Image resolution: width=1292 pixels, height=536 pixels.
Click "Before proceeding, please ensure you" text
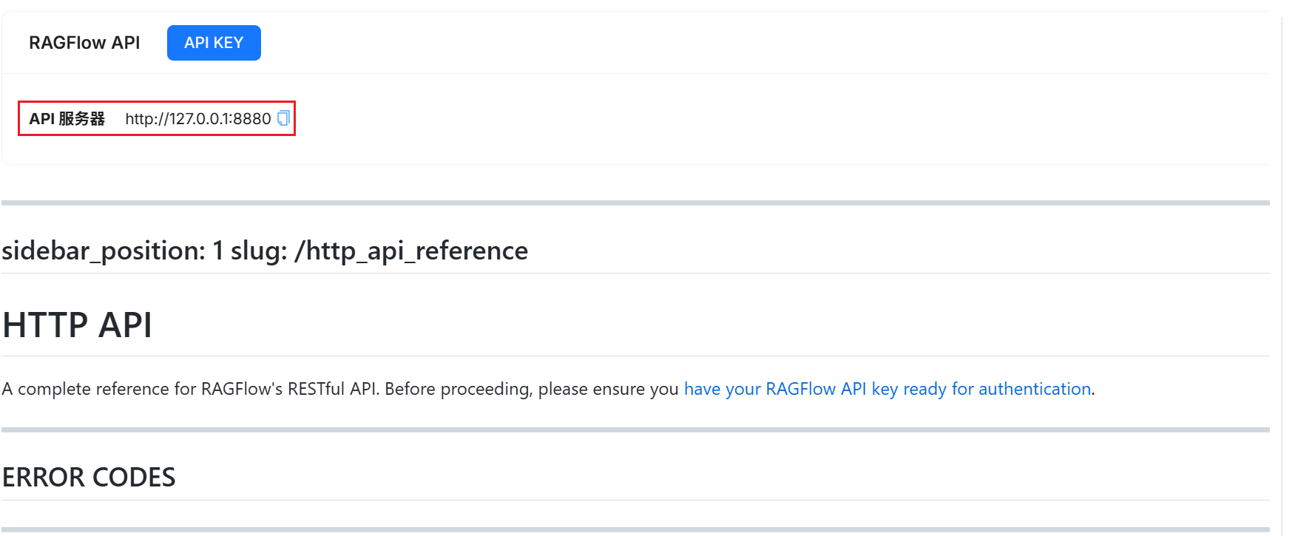point(531,389)
